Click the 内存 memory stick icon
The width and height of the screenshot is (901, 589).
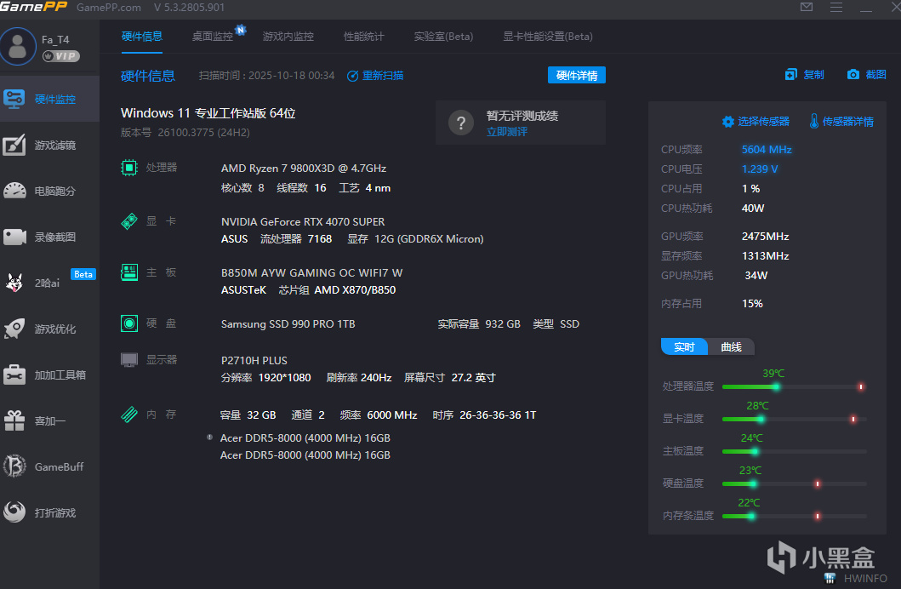click(x=129, y=414)
